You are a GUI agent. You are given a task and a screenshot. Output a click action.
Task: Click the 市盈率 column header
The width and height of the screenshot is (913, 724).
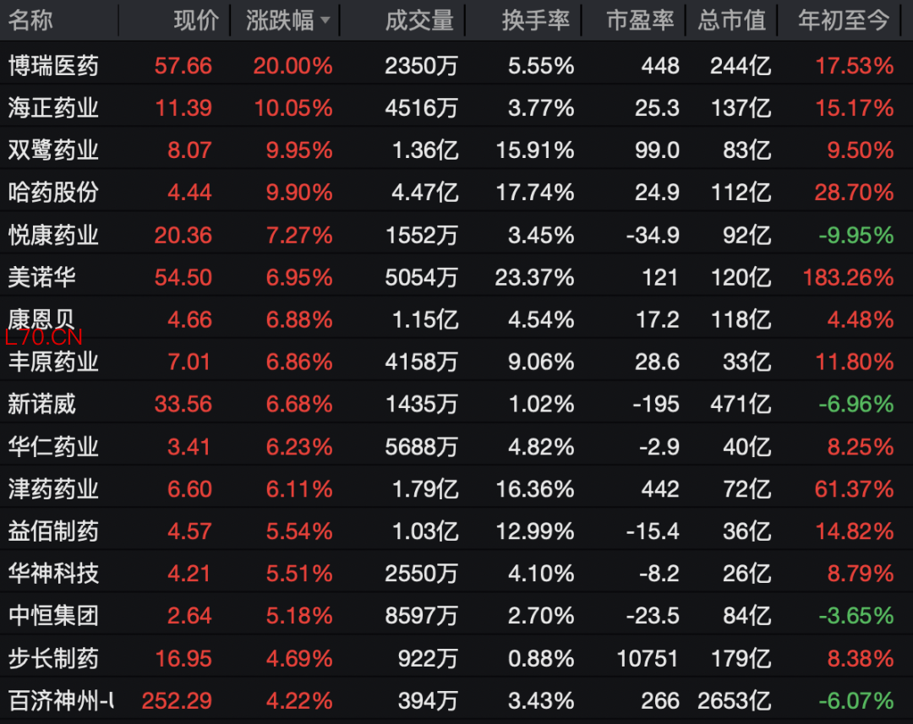[641, 21]
